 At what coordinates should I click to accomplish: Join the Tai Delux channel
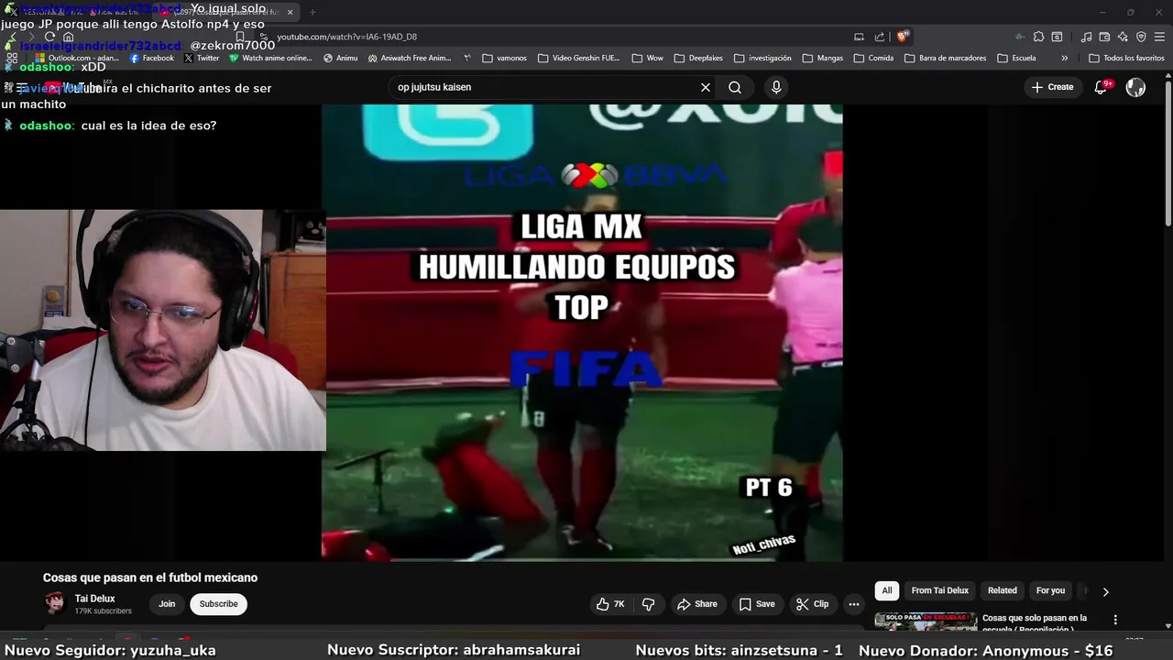point(167,604)
